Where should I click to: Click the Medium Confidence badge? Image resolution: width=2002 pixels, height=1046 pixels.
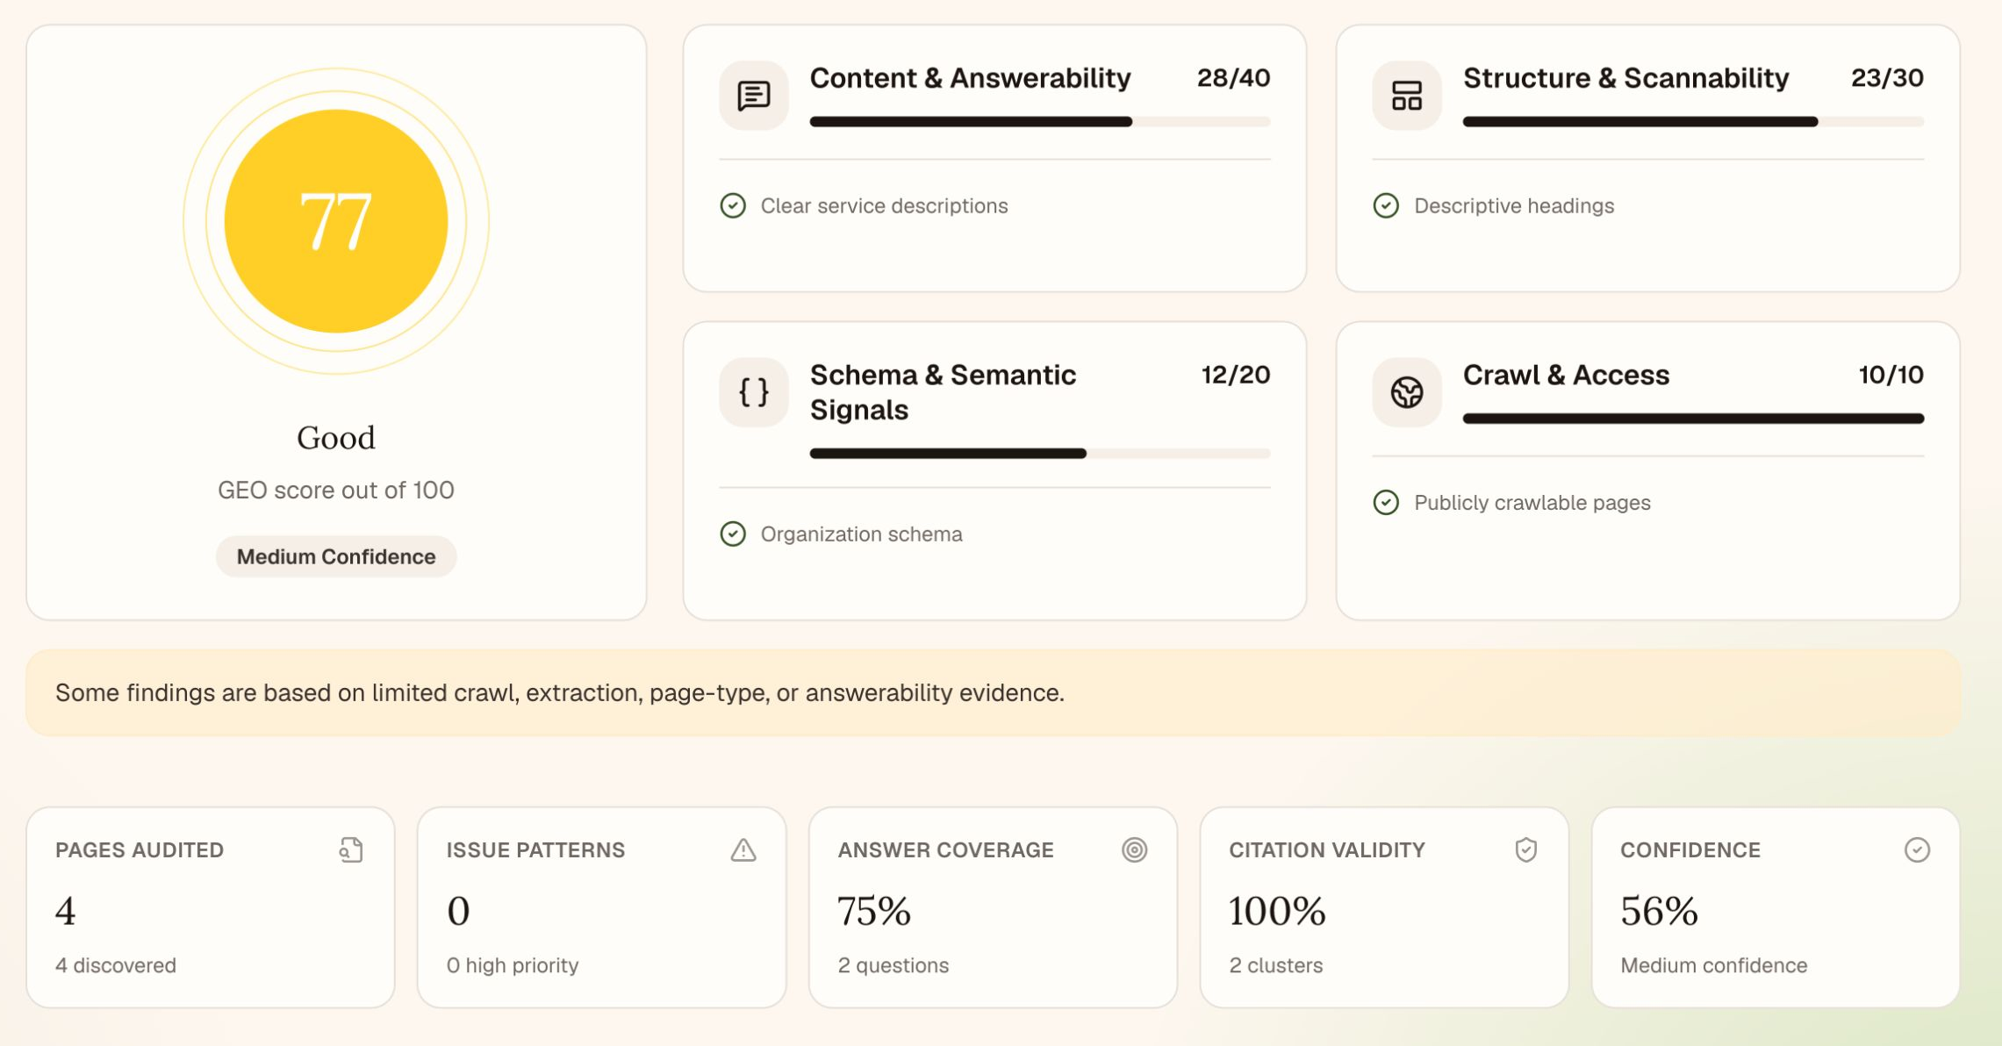click(x=336, y=556)
